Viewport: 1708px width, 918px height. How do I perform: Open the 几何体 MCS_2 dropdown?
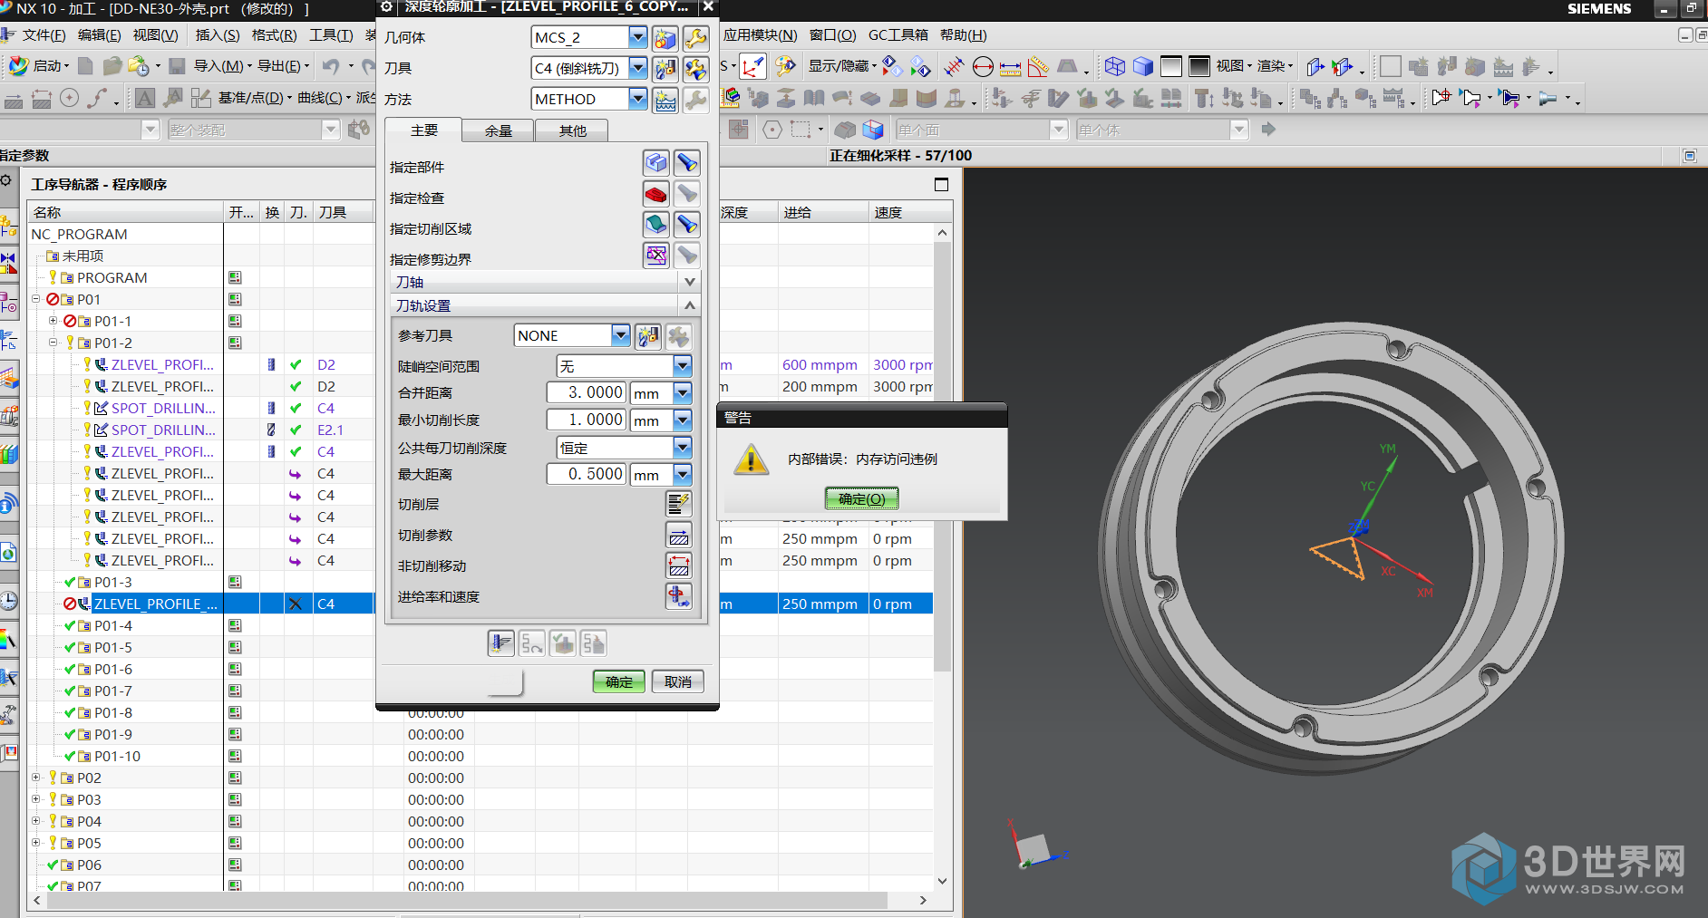click(x=637, y=37)
